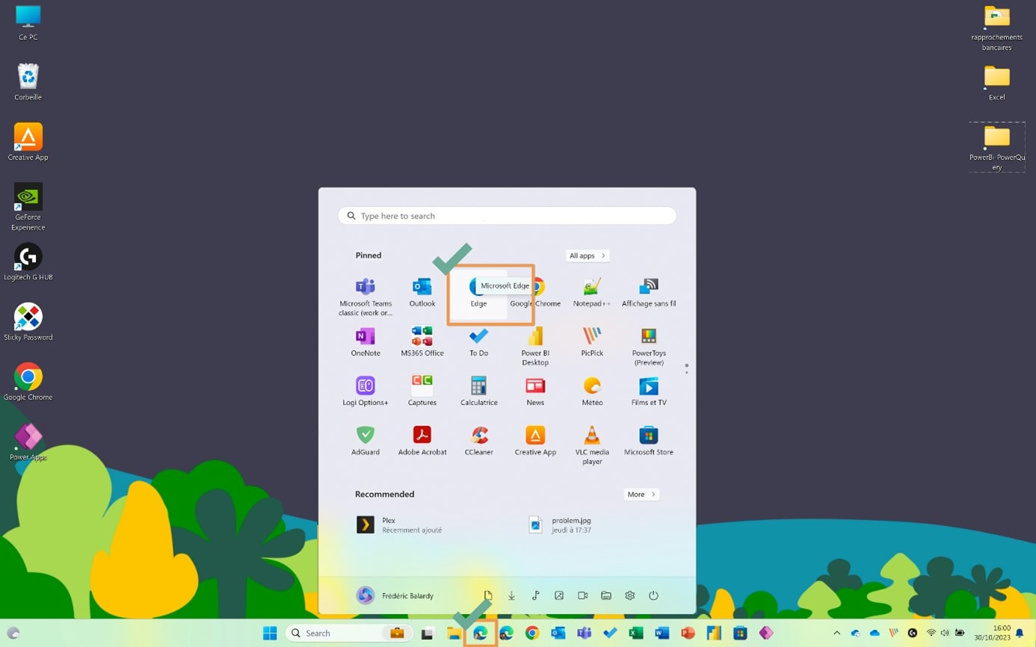The height and width of the screenshot is (647, 1036).
Task: Open PowerPoint from the taskbar
Action: click(688, 633)
